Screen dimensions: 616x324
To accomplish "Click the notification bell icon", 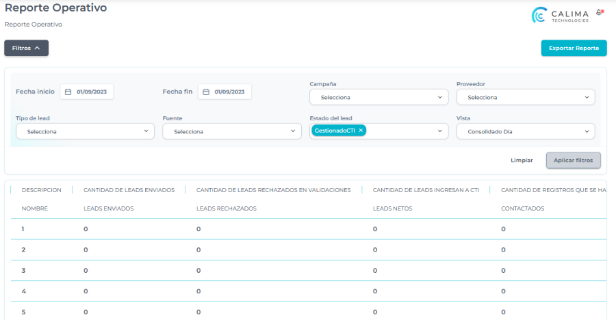I will pos(600,12).
